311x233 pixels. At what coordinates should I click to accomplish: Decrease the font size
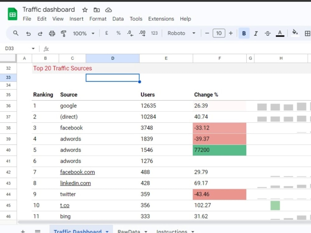(207, 33)
